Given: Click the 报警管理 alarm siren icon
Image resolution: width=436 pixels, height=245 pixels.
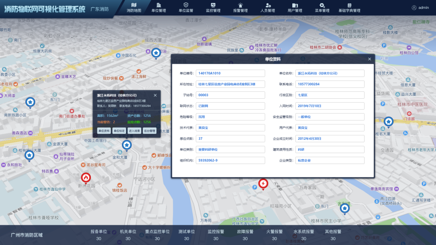Looking at the screenshot, I should click(x=240, y=5).
